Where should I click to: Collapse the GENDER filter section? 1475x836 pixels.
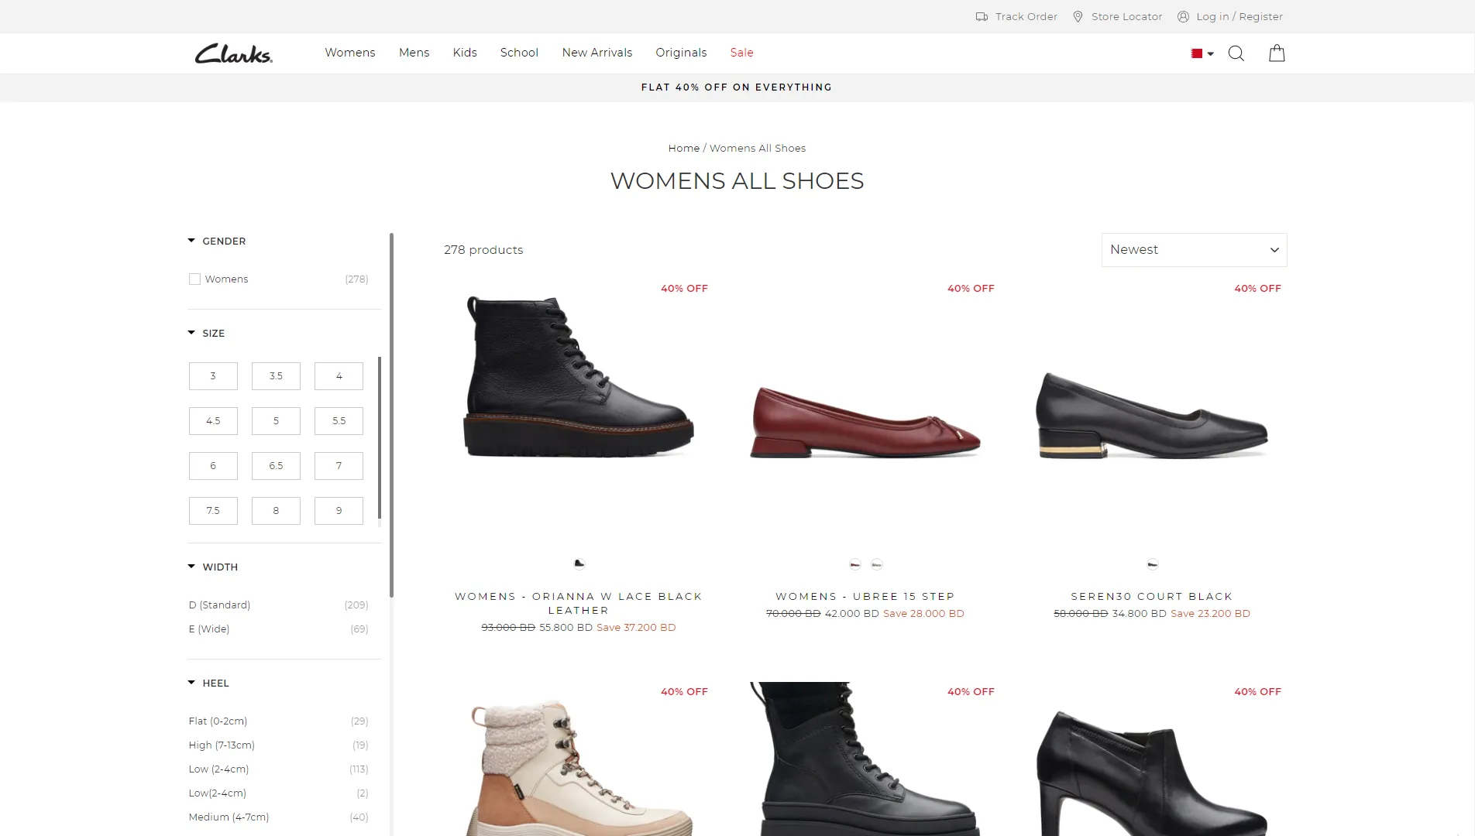click(x=217, y=241)
